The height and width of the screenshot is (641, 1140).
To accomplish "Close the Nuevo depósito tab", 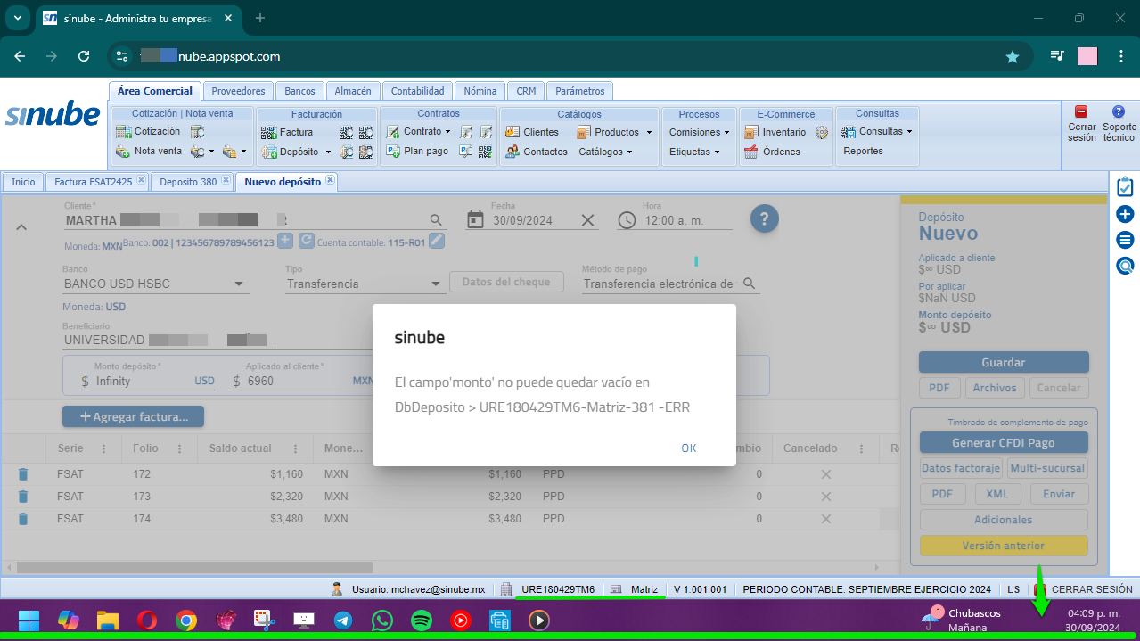I will point(330,180).
